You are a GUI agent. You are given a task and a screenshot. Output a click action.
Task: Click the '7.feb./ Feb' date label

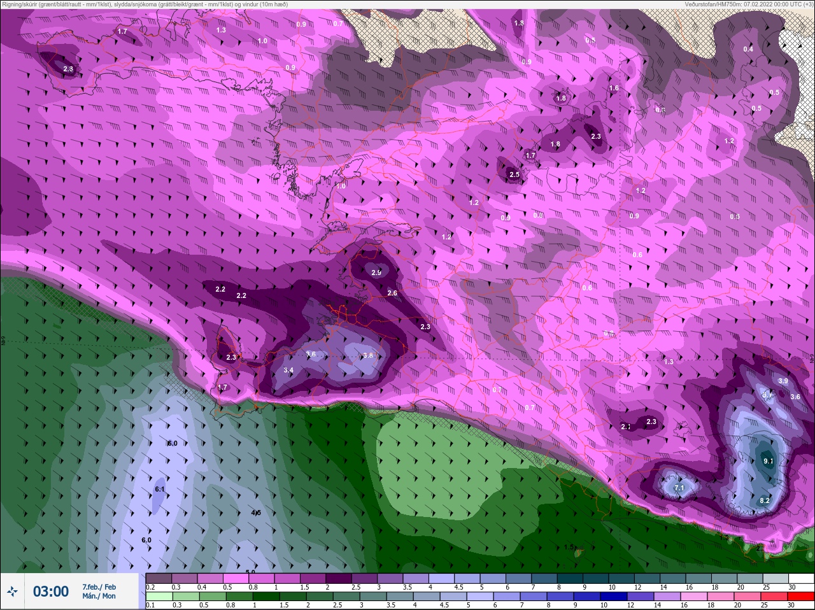[x=99, y=587]
